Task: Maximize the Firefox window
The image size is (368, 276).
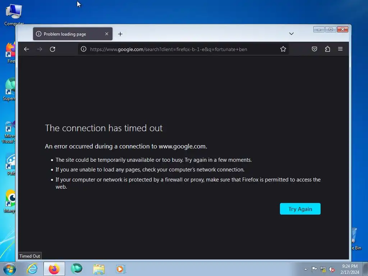Action: coord(331,29)
